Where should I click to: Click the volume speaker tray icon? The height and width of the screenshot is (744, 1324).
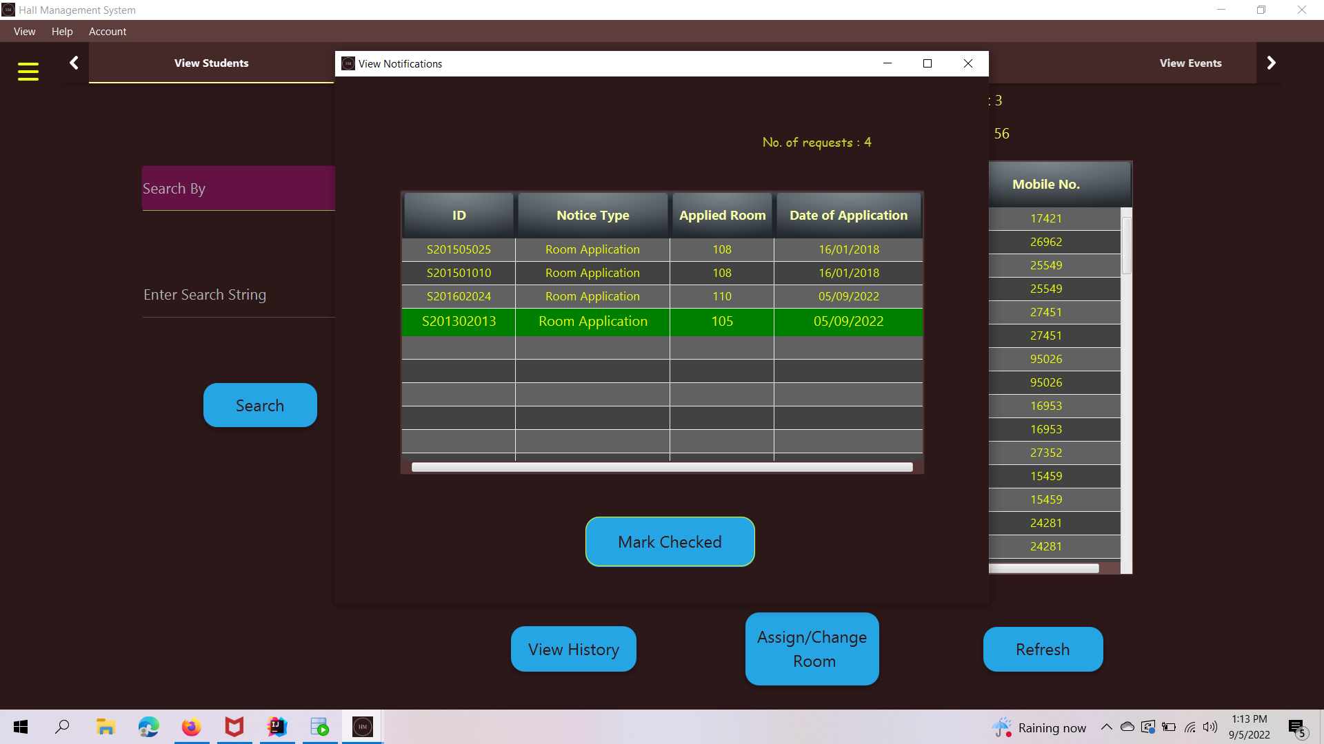(x=1210, y=727)
